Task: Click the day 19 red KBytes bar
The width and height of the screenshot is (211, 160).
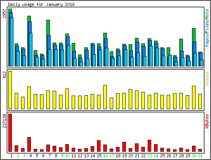Action: pyautogui.click(x=124, y=147)
